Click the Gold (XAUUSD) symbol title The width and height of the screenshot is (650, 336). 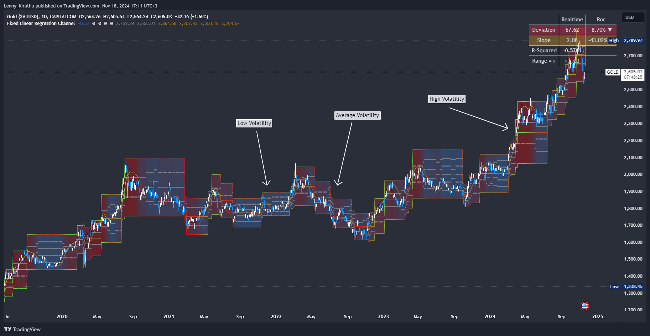pyautogui.click(x=23, y=16)
